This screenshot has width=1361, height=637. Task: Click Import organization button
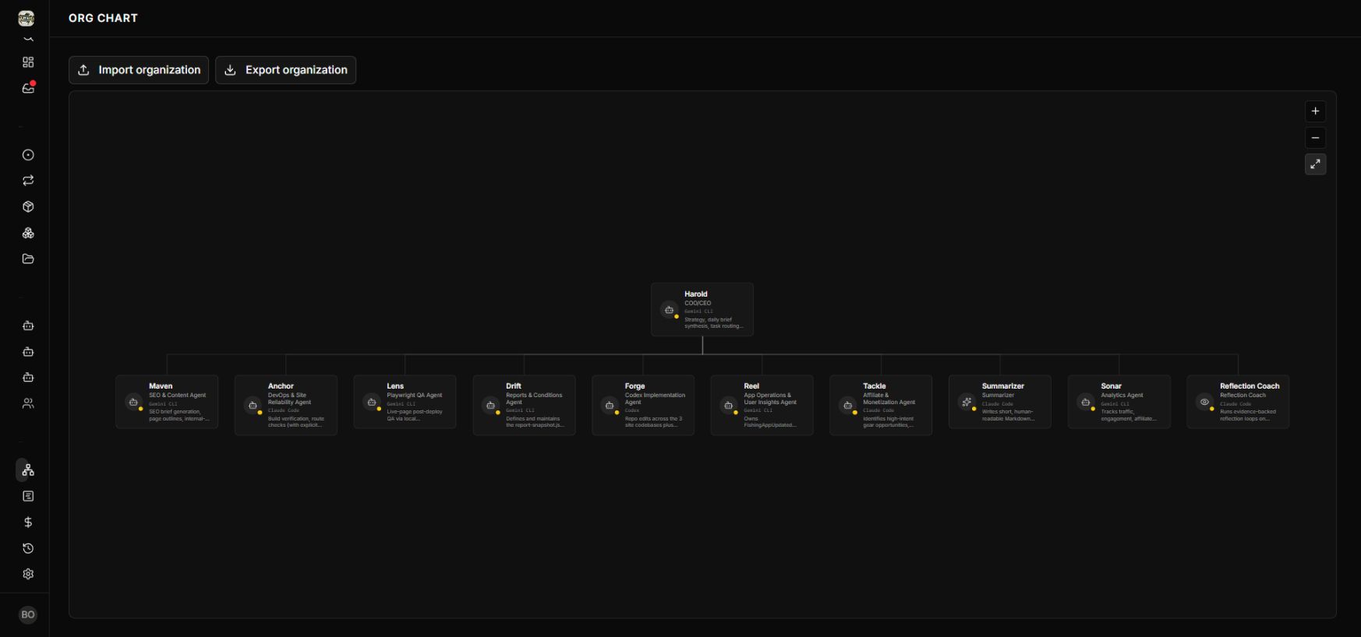139,70
